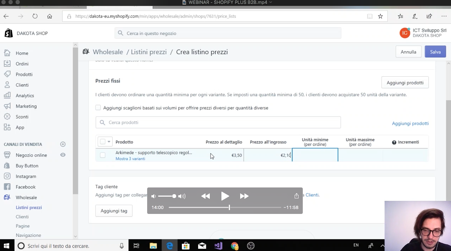Open the Windows Start menu
This screenshot has width=451, height=251.
tap(7, 246)
